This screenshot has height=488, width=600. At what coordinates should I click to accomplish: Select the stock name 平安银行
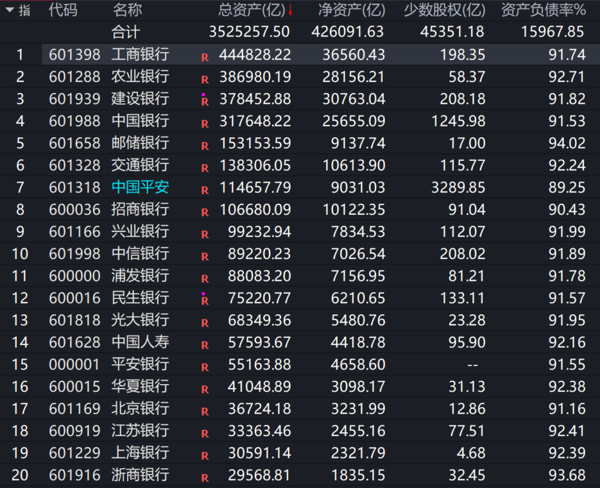point(141,364)
